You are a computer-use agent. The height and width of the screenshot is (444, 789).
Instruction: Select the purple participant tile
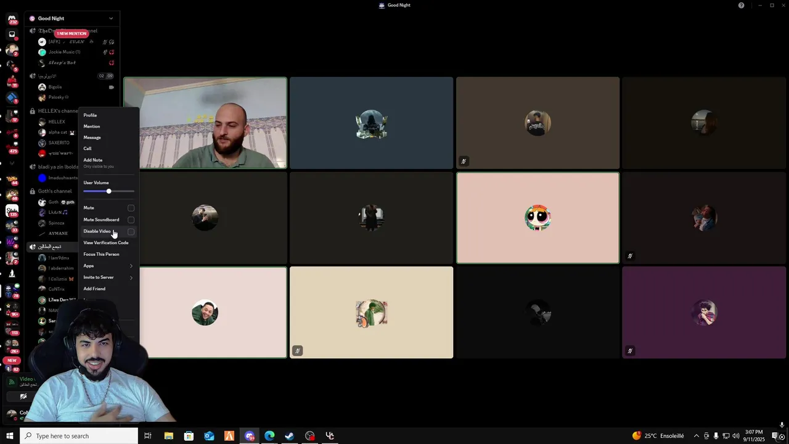pyautogui.click(x=704, y=313)
